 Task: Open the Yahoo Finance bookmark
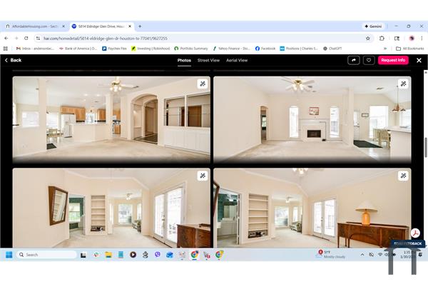point(231,49)
